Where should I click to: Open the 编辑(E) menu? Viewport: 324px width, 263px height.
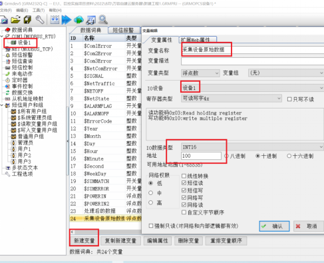click(22, 10)
